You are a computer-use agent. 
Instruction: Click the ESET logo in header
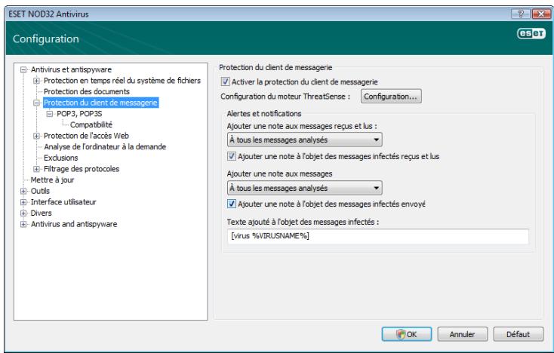point(531,33)
